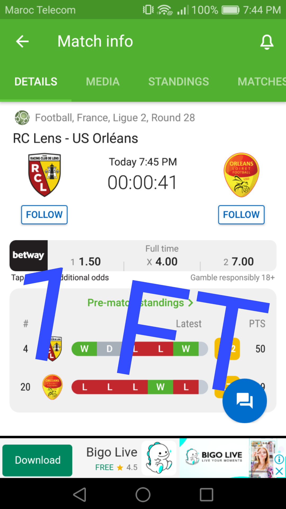Screen dimensions: 286x509
Task: Close the Bigo Live ad
Action: pyautogui.click(x=279, y=471)
